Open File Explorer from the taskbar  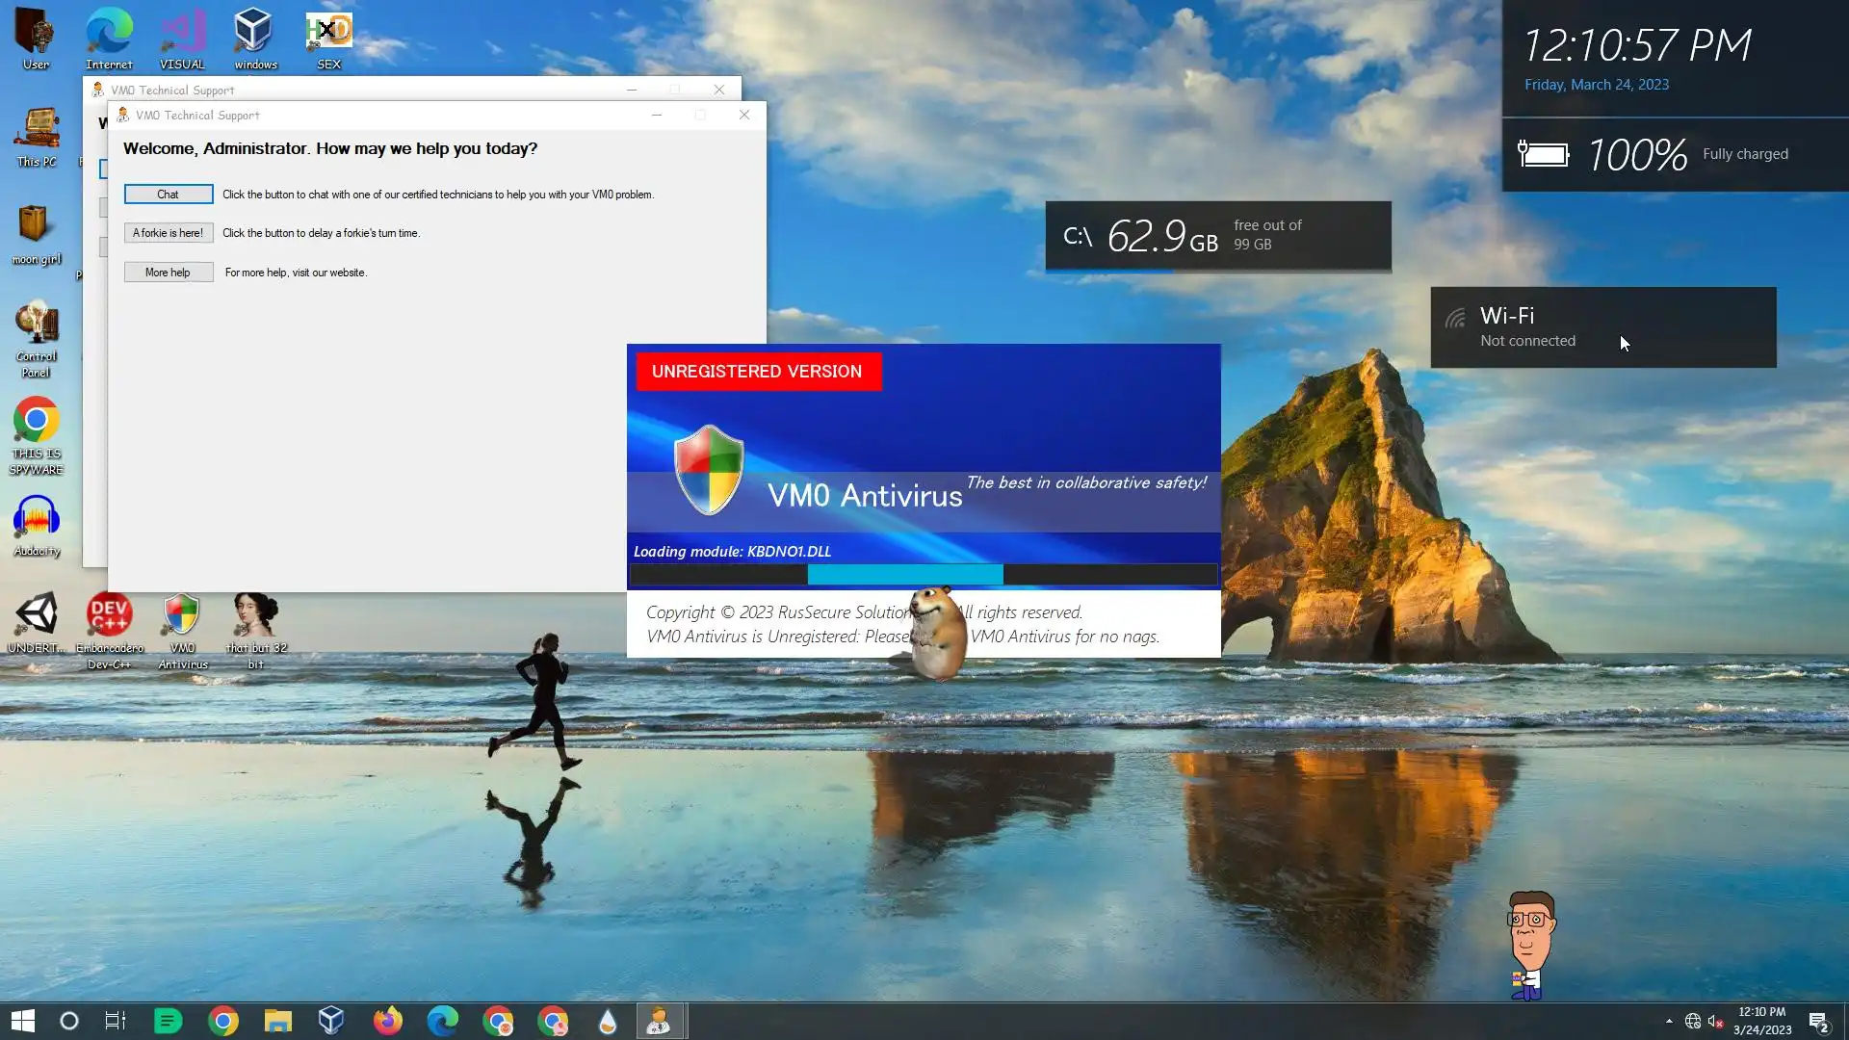tap(278, 1021)
